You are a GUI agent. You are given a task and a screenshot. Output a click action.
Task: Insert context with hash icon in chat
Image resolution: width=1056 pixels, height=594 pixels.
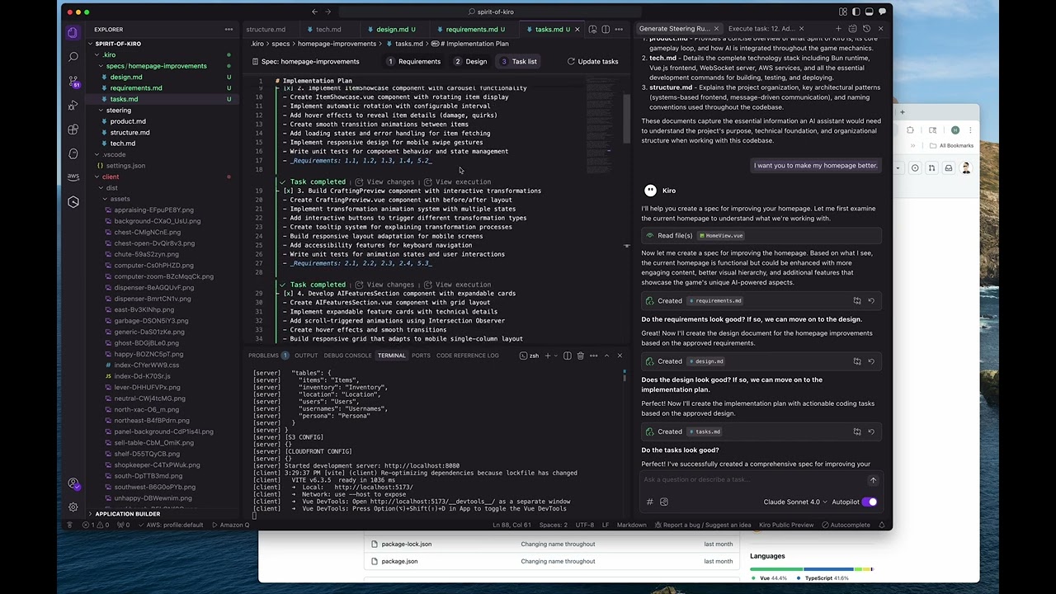click(x=650, y=502)
